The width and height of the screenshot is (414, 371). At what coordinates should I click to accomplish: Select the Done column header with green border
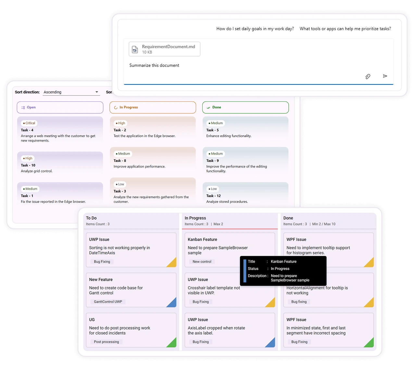245,107
